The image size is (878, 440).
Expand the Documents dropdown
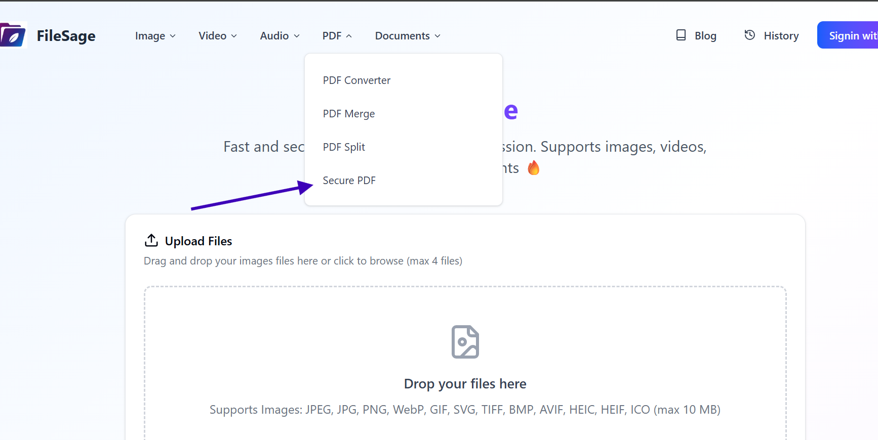click(x=407, y=35)
